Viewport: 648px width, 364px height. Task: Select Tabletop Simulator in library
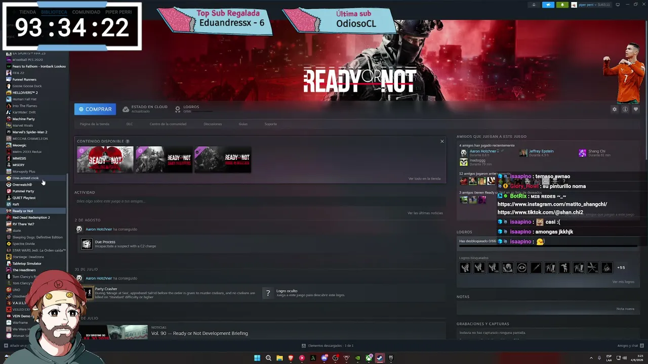(x=33, y=263)
